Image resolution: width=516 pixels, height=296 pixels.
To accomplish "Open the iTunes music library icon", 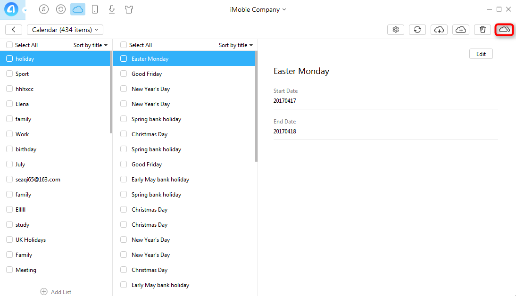I will click(44, 9).
